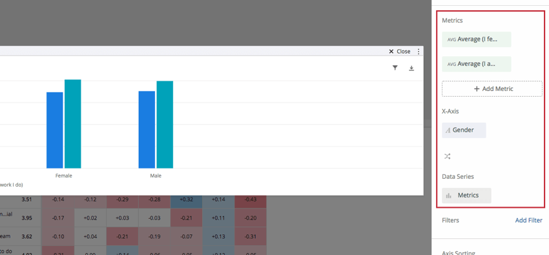This screenshot has width=549, height=255.
Task: Click the 3.51 table cell
Action: click(26, 199)
